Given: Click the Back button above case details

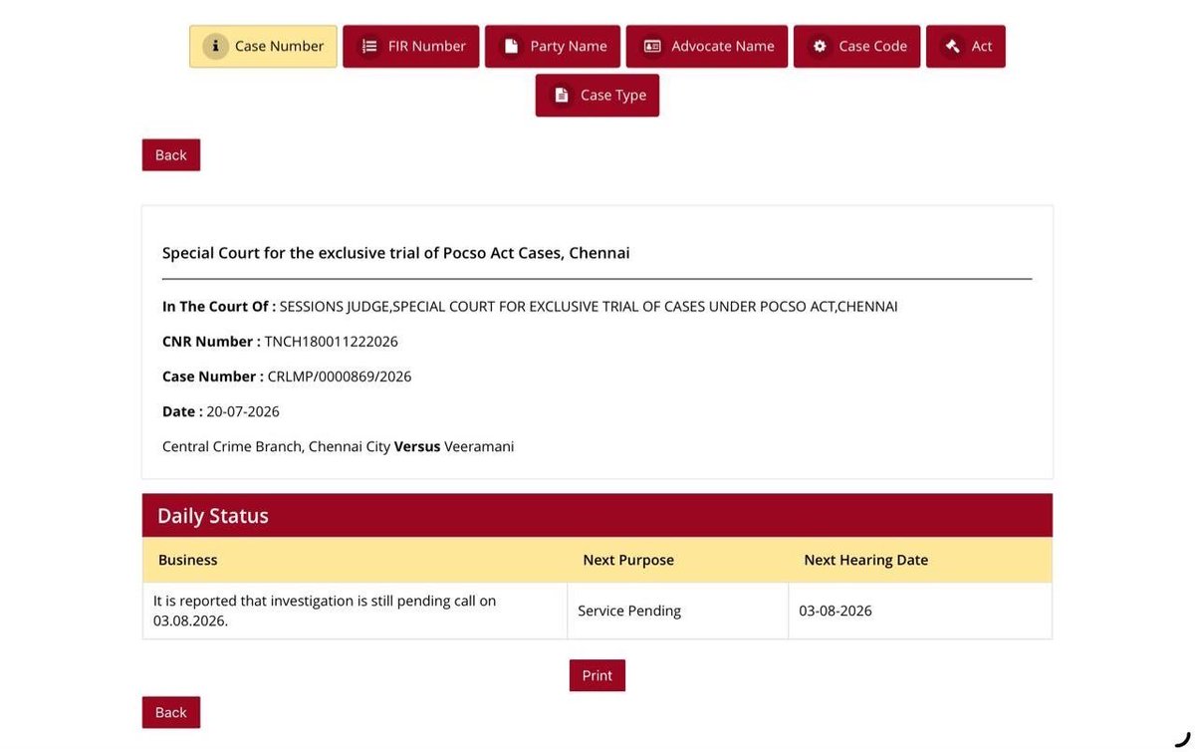Looking at the screenshot, I should pos(171,154).
